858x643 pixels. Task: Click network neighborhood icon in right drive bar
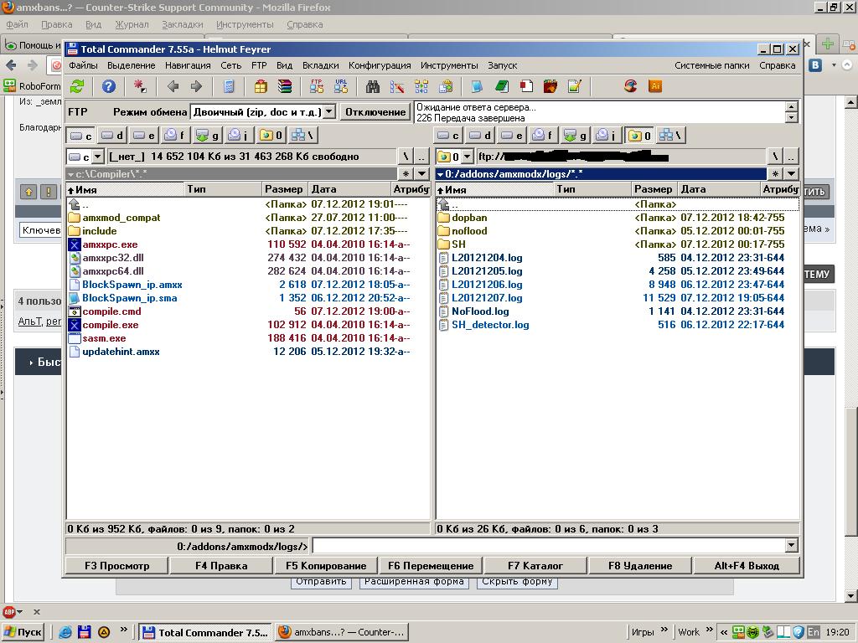click(x=669, y=135)
